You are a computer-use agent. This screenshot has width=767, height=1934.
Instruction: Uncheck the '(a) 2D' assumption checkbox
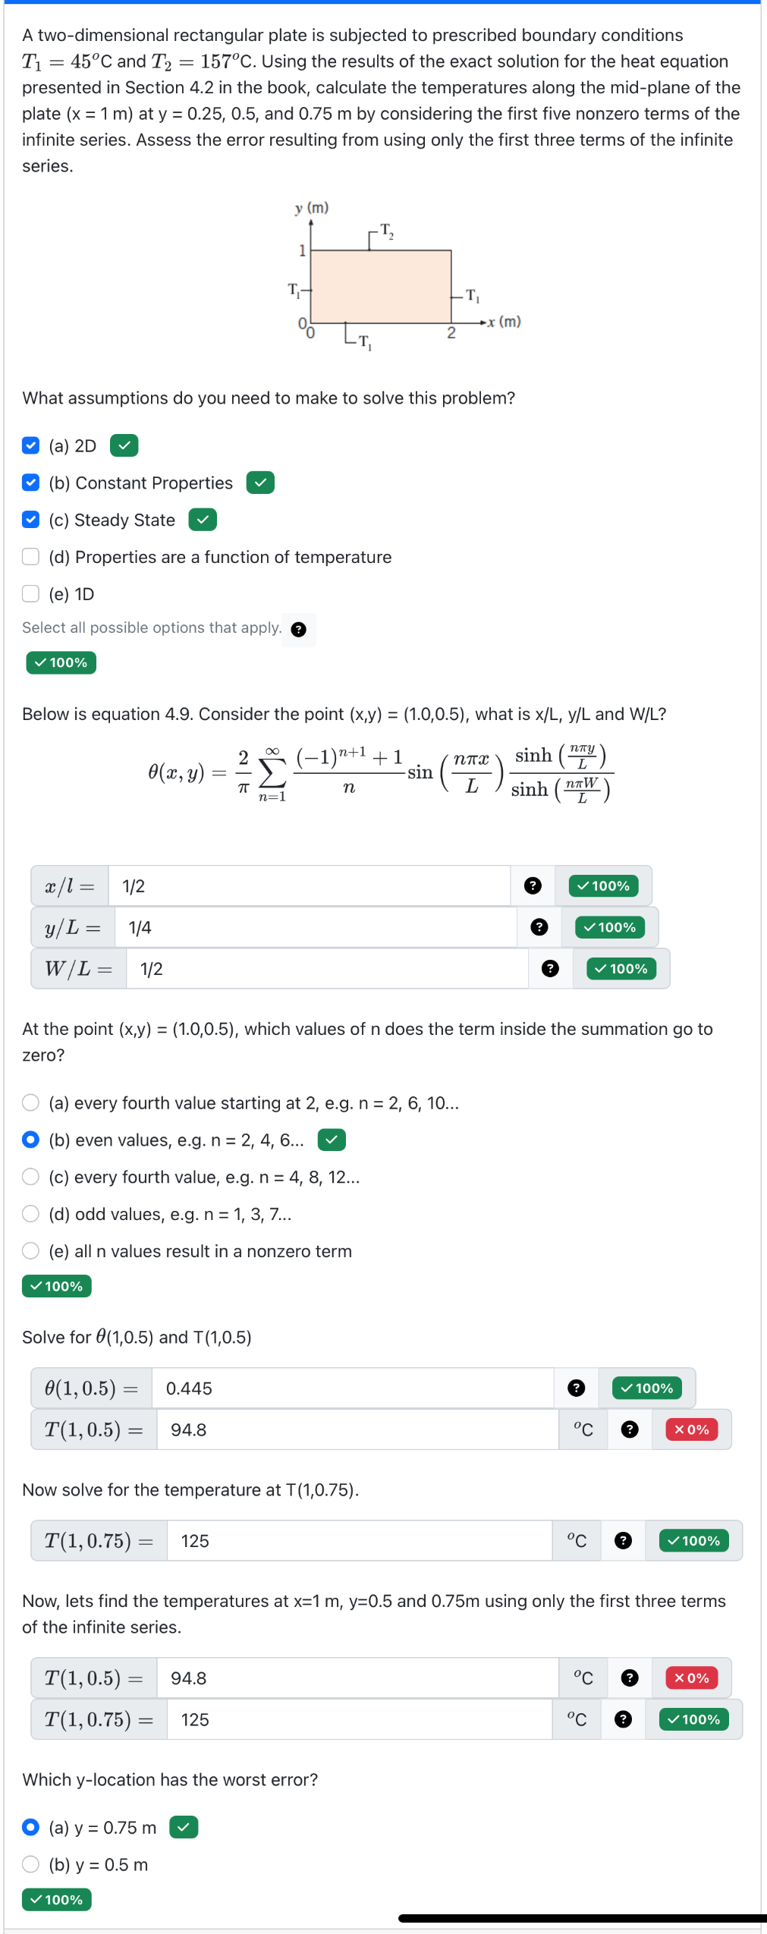point(30,445)
